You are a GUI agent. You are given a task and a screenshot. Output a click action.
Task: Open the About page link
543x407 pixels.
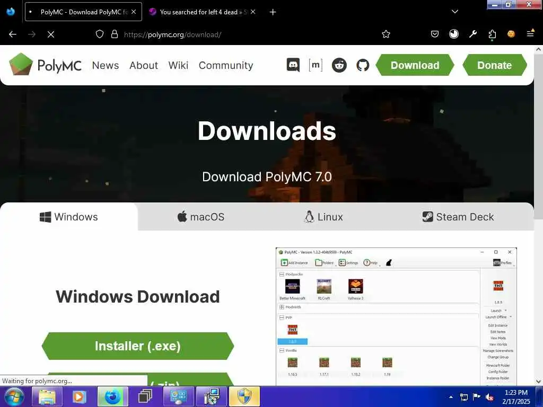(144, 65)
